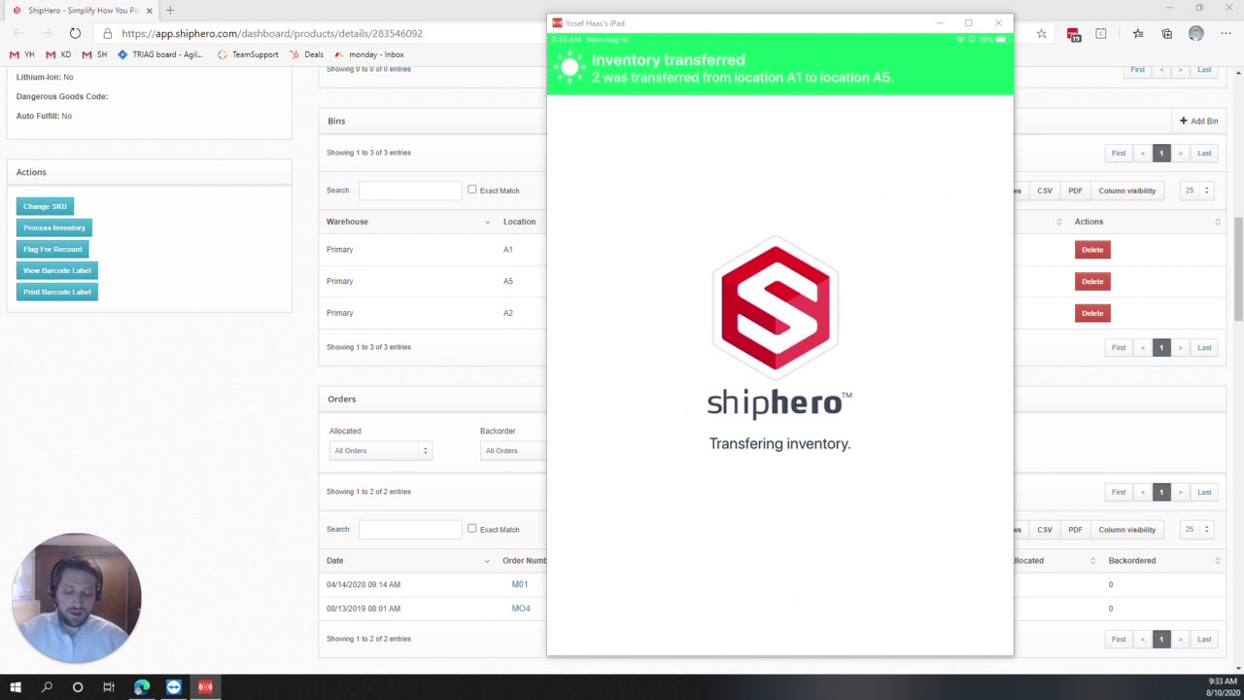
Task: Sort Bins by Warehouse column arrow
Action: [487, 223]
